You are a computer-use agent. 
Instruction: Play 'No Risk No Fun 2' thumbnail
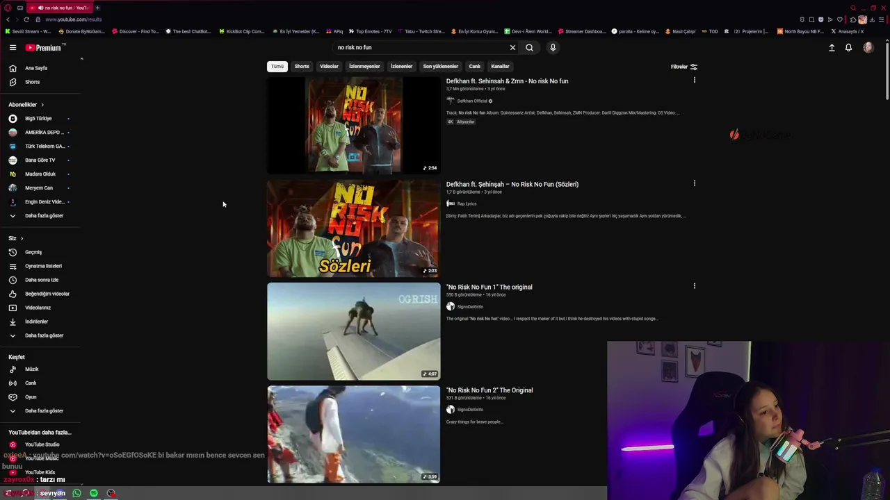(x=354, y=435)
